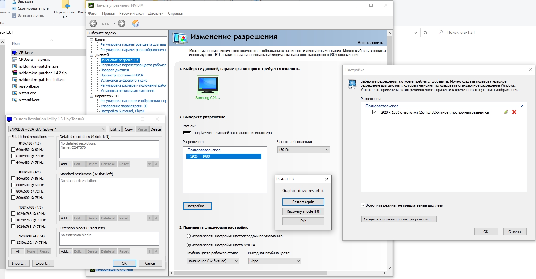
Task: Open refresh rate dropdown showing 150 Гц
Action: pyautogui.click(x=304, y=150)
